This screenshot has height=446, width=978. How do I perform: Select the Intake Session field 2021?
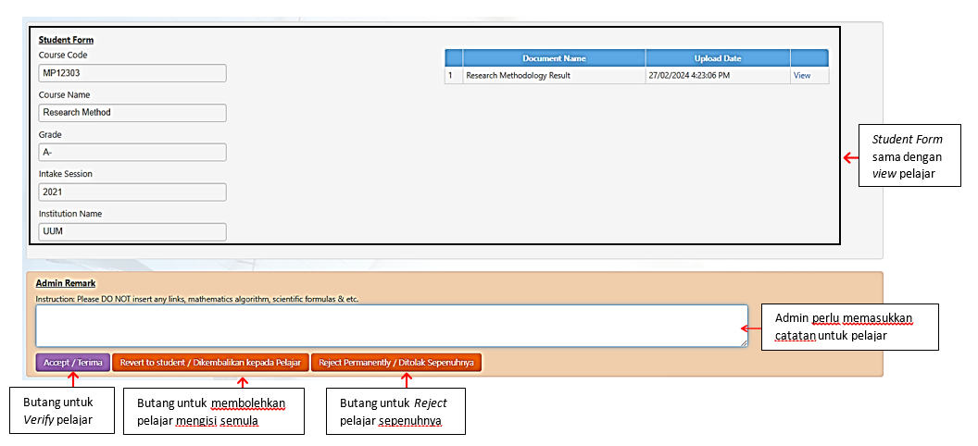click(132, 192)
